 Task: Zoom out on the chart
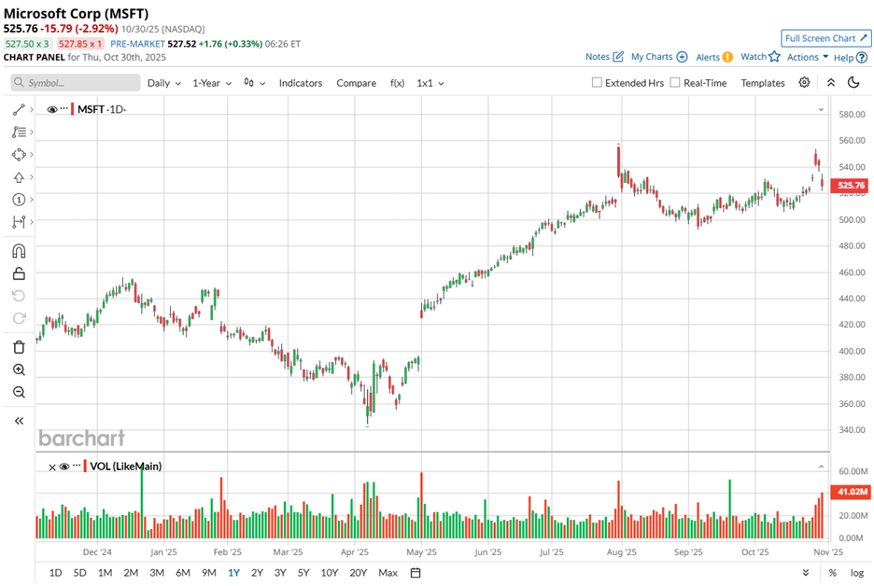19,392
